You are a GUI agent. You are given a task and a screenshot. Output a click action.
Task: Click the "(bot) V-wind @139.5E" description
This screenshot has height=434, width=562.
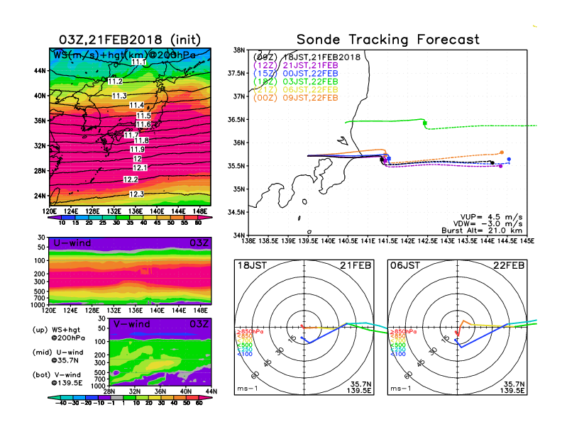57,379
